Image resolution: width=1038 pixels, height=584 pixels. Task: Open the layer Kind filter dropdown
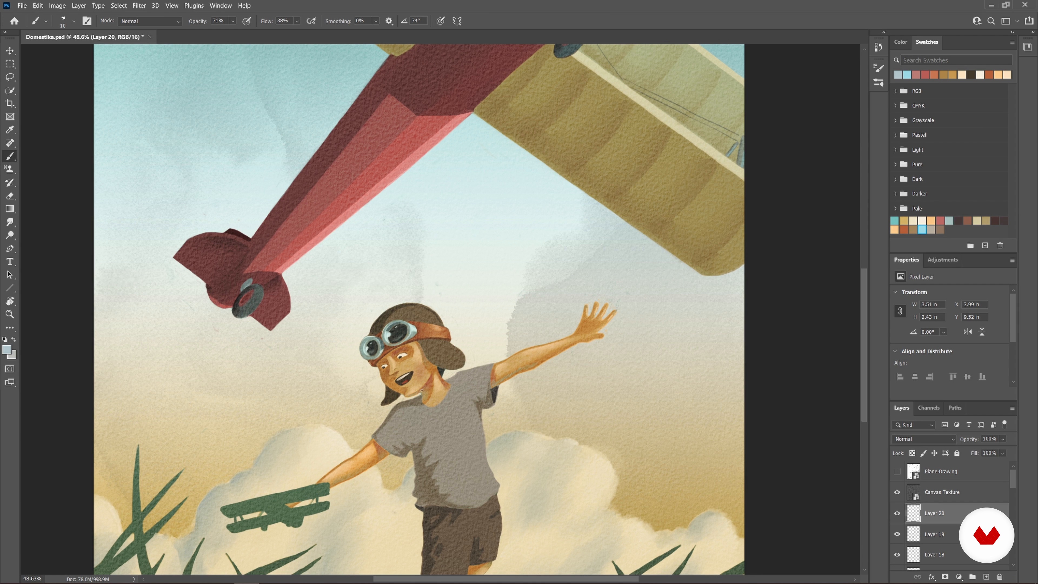pyautogui.click(x=913, y=425)
